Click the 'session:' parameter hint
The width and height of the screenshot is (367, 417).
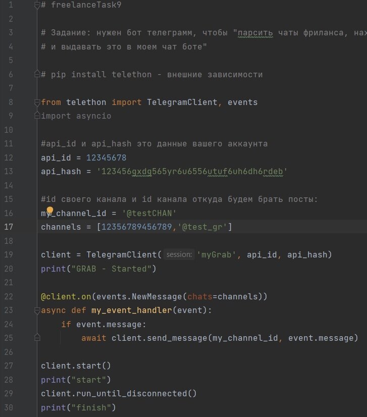click(179, 254)
